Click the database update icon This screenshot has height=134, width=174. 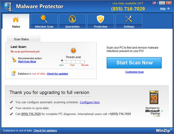(x=13, y=73)
